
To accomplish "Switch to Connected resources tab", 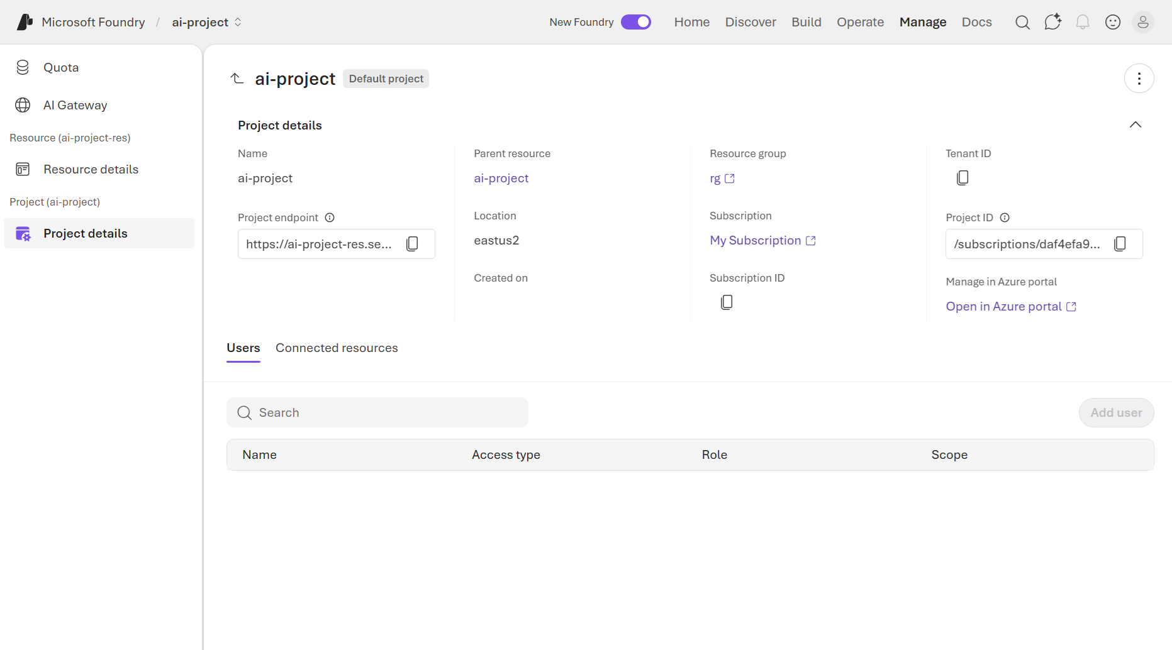I will point(337,348).
